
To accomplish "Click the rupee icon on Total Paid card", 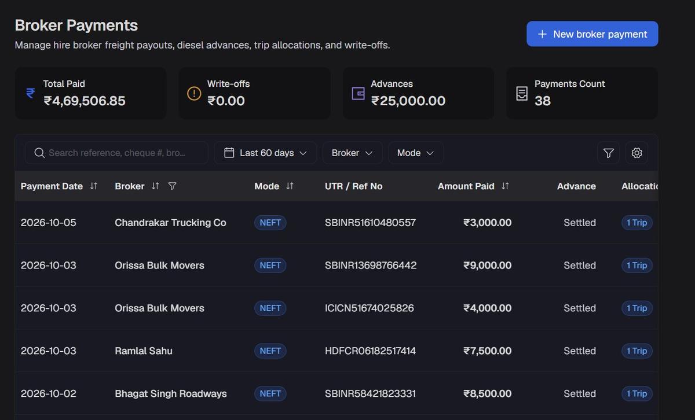I will [x=30, y=93].
